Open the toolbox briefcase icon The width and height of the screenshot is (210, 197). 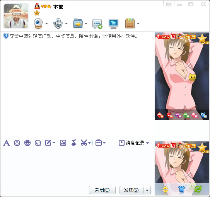coord(99,143)
